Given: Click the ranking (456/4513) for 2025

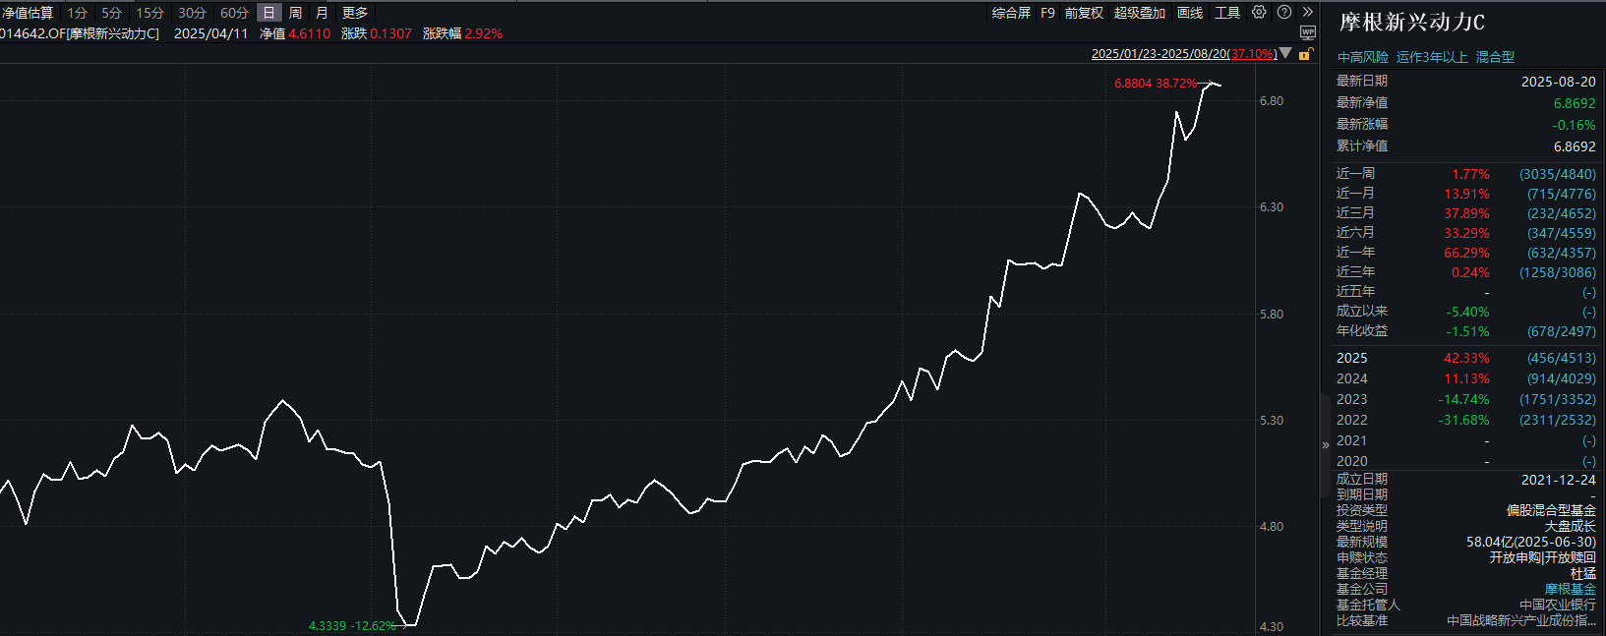Looking at the screenshot, I should pos(1562,358).
